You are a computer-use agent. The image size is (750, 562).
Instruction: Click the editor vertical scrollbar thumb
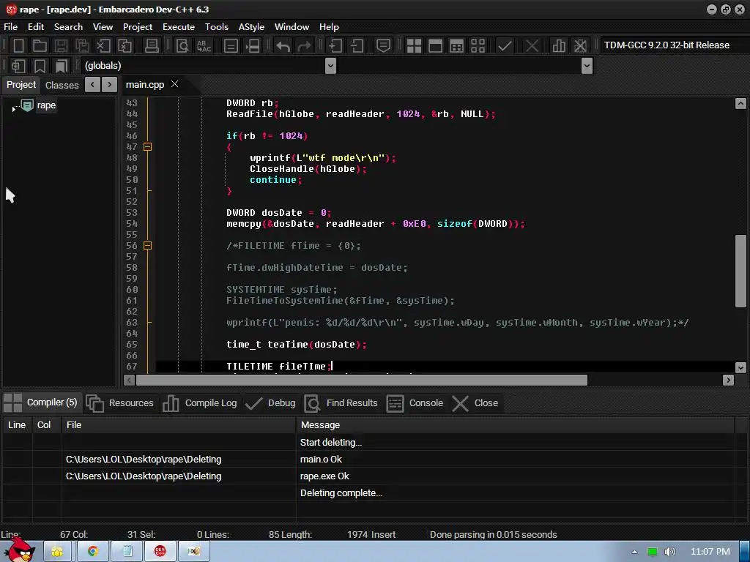(x=740, y=271)
